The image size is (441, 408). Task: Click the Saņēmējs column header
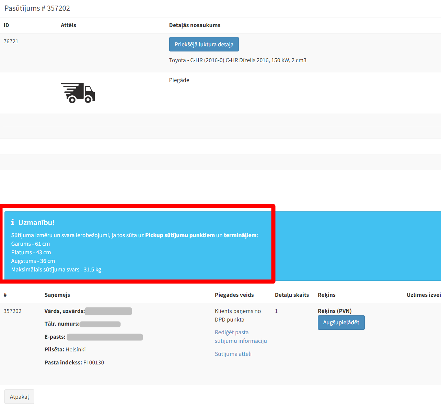click(x=57, y=295)
